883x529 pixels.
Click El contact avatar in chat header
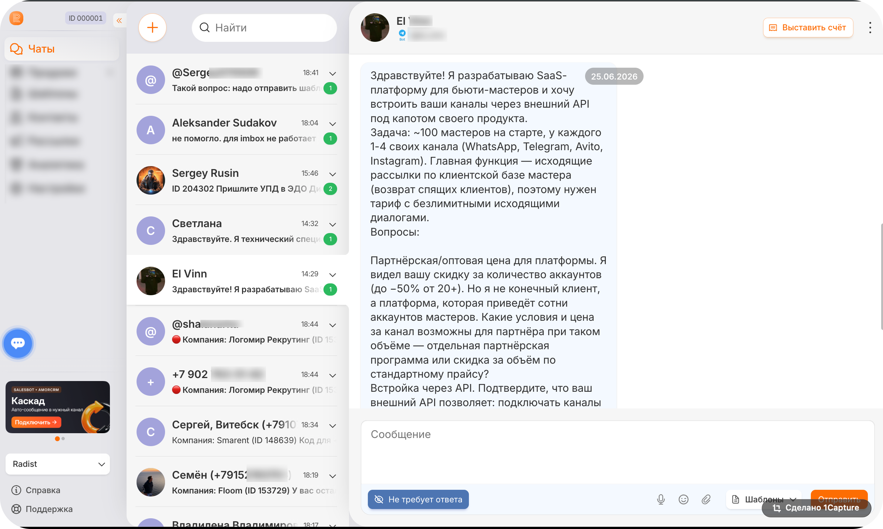click(375, 28)
